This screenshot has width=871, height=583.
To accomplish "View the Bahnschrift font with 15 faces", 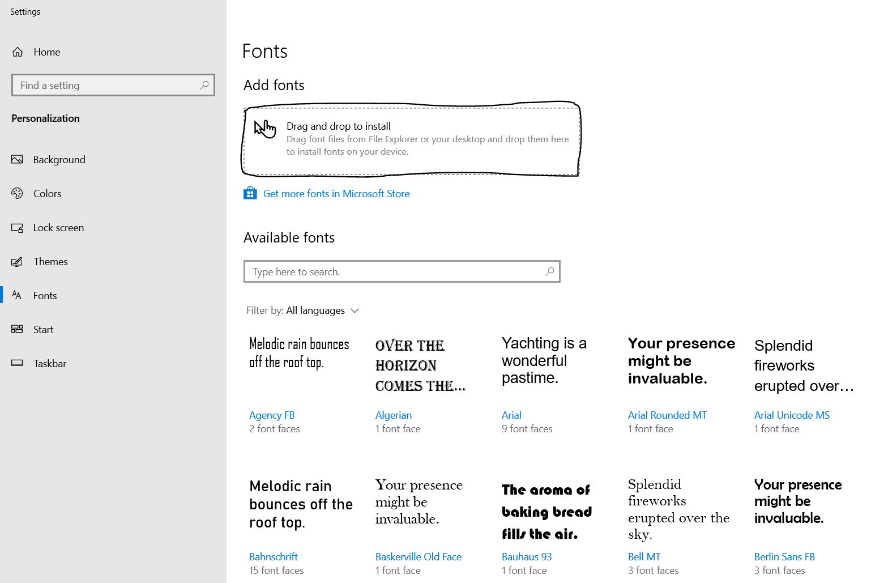I will coord(274,556).
